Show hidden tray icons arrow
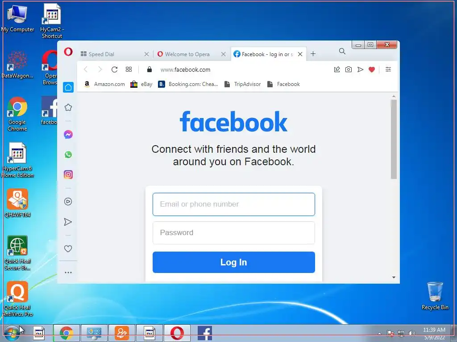 [x=379, y=334]
